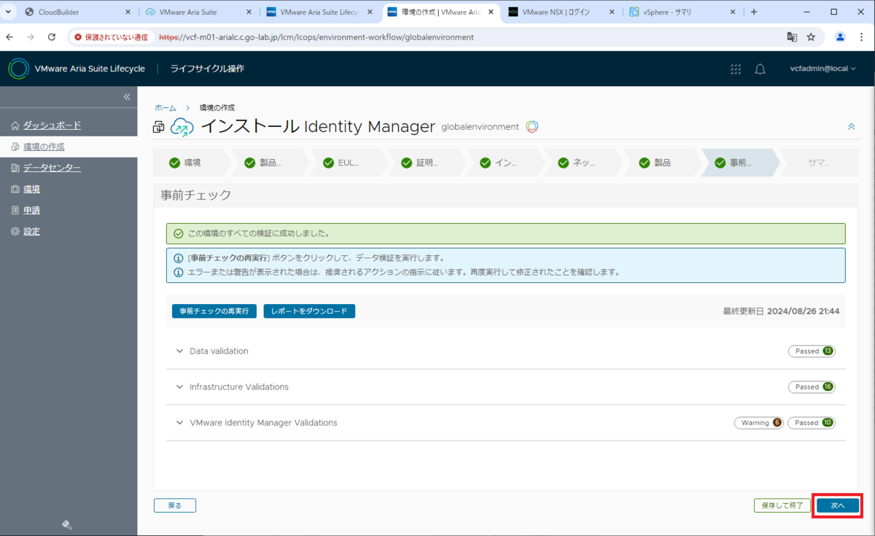Switch to VMware NSX ログイン browser tab

click(x=562, y=12)
